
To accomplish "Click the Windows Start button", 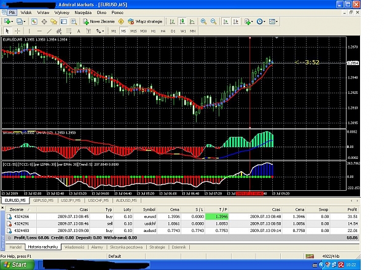I will click(17, 265).
